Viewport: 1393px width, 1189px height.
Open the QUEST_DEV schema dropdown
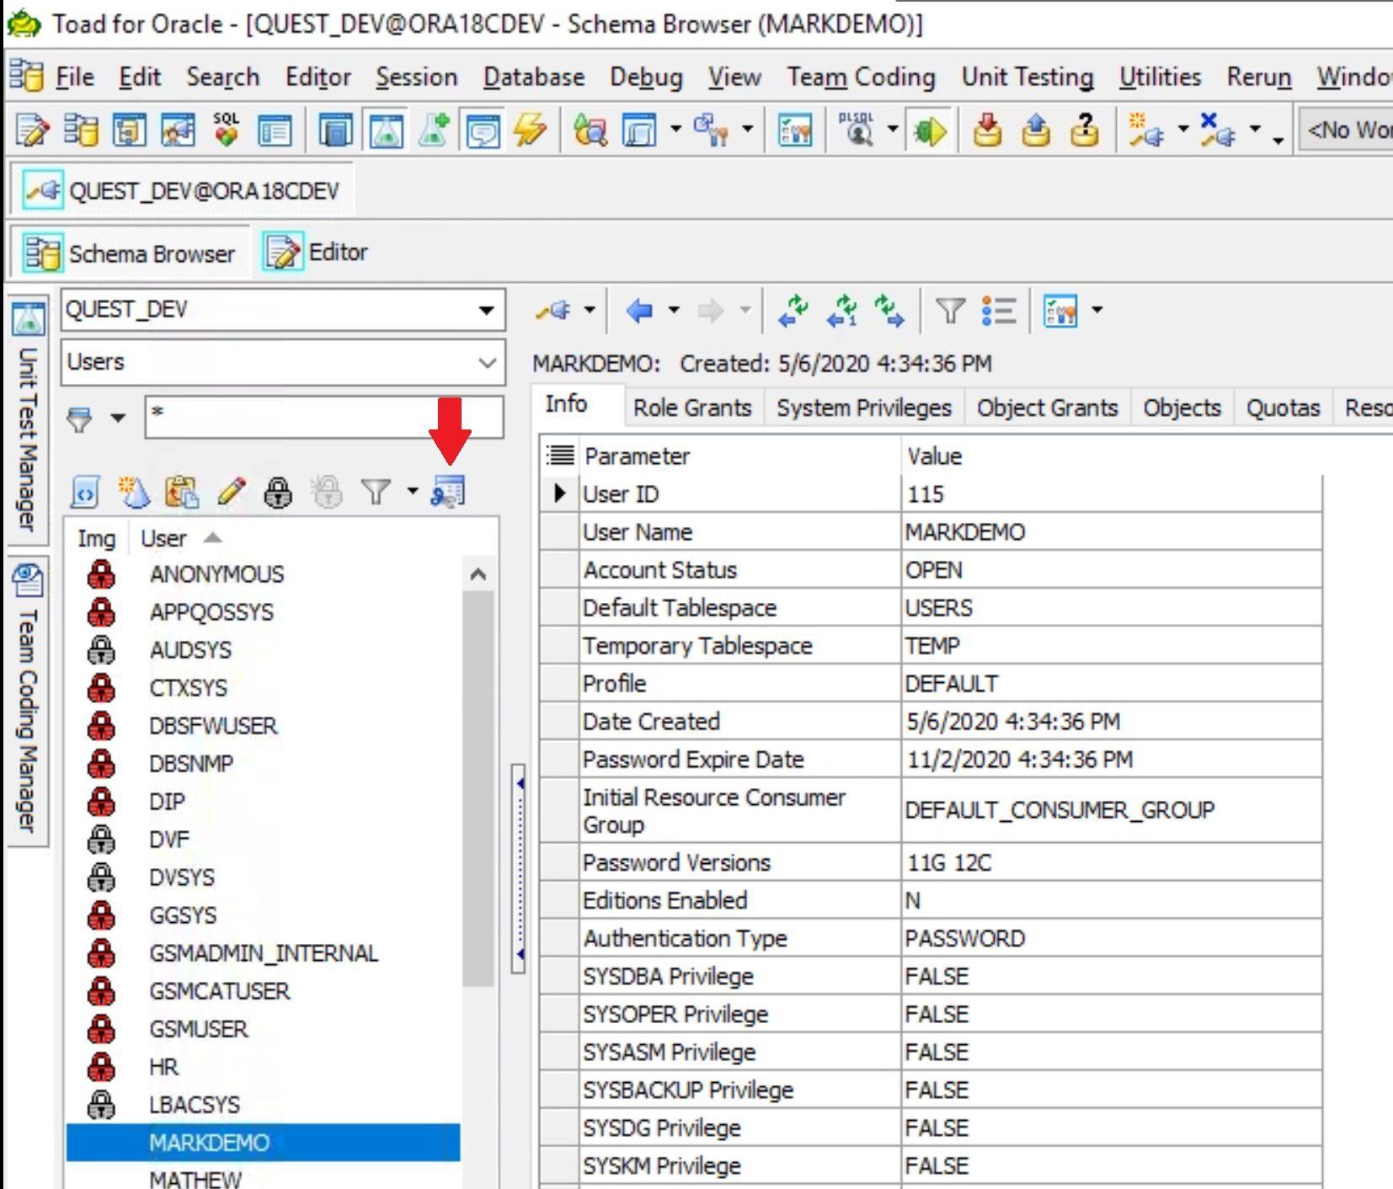tap(486, 310)
